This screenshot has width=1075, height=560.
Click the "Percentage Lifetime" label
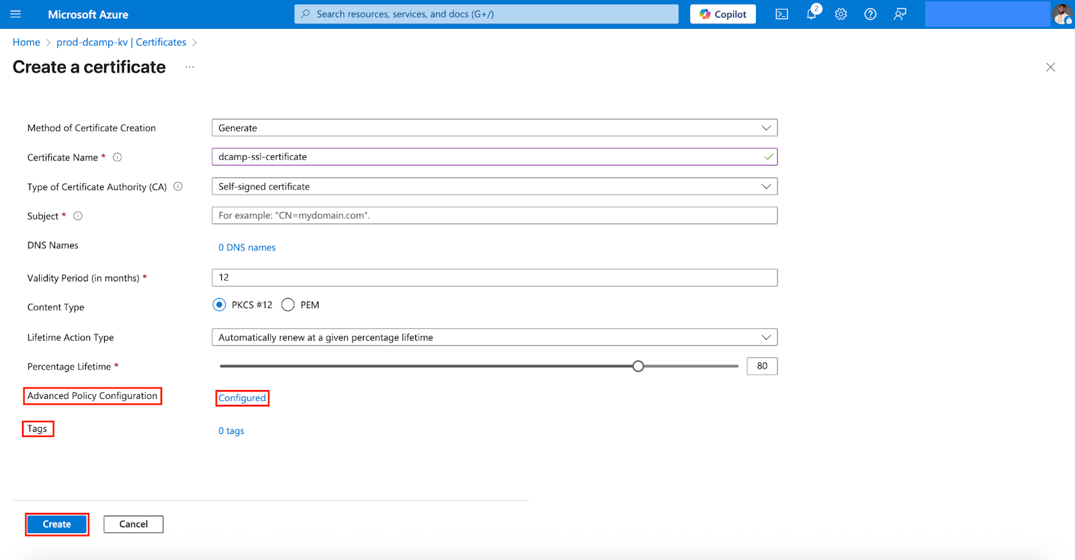[x=69, y=367]
